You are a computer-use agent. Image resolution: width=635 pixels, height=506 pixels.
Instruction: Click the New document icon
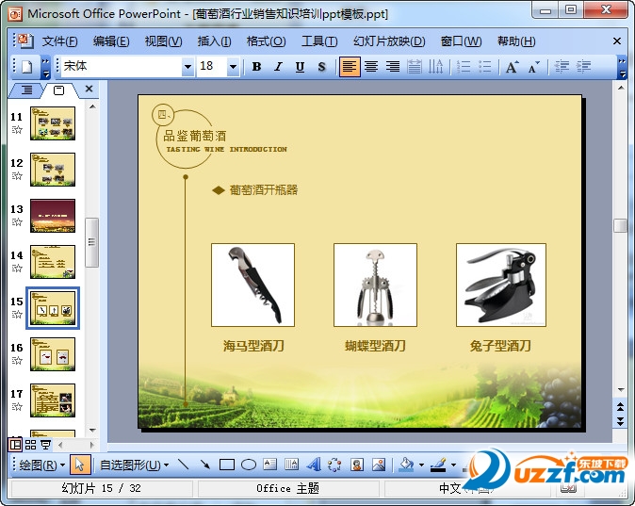[26, 67]
